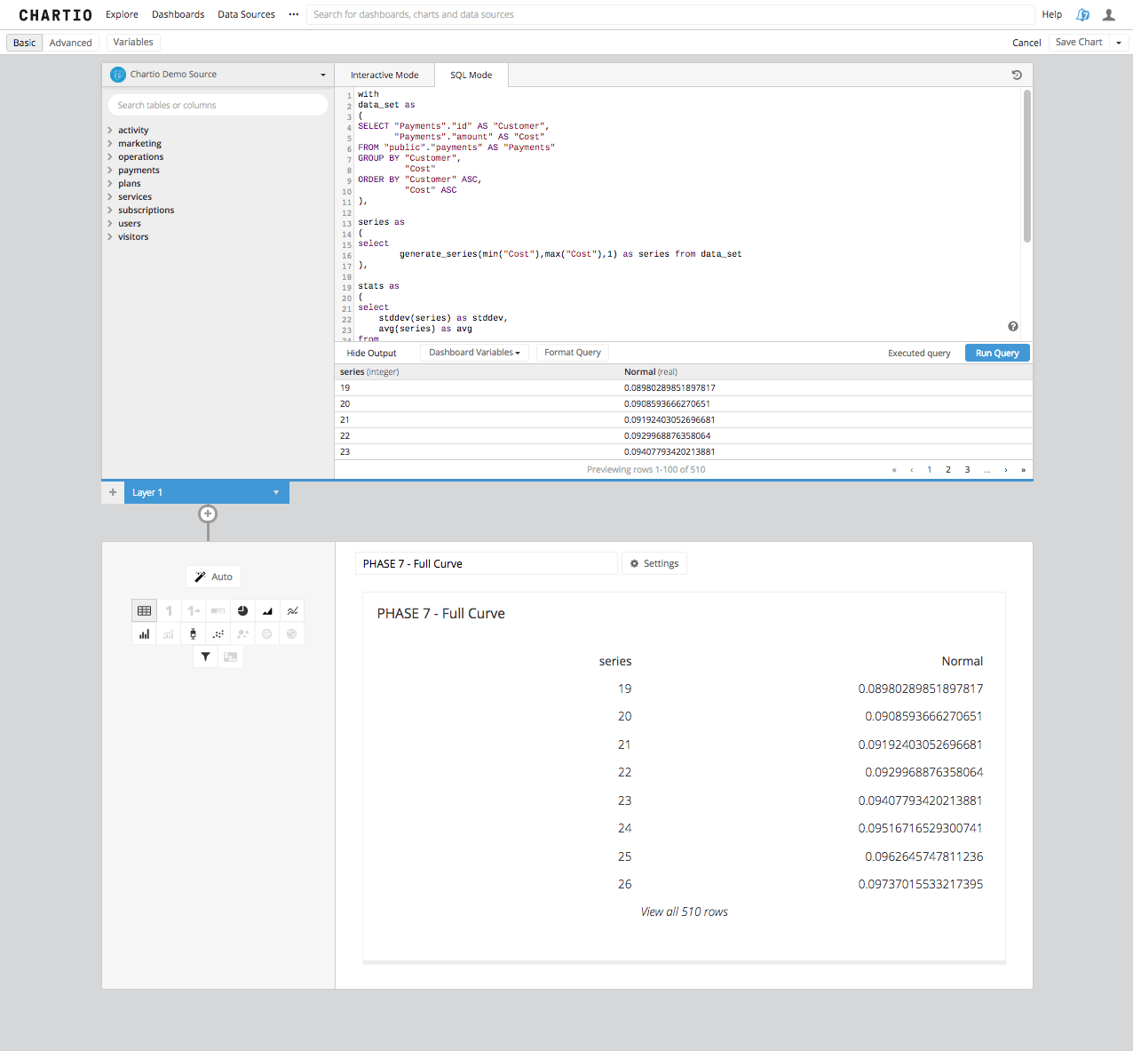Click the Auto chart type button
Viewport: 1133px width, 1051px height.
(x=213, y=577)
